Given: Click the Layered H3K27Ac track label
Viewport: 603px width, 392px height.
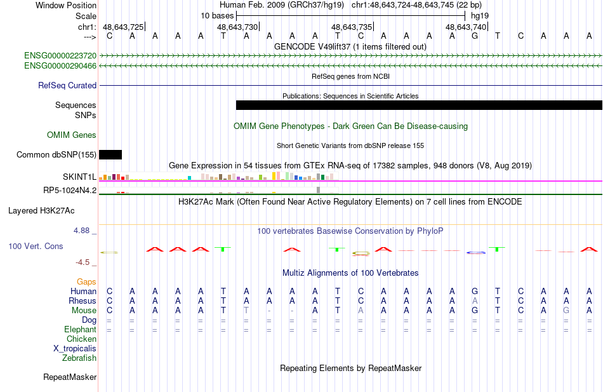Looking at the screenshot, I should click(41, 211).
